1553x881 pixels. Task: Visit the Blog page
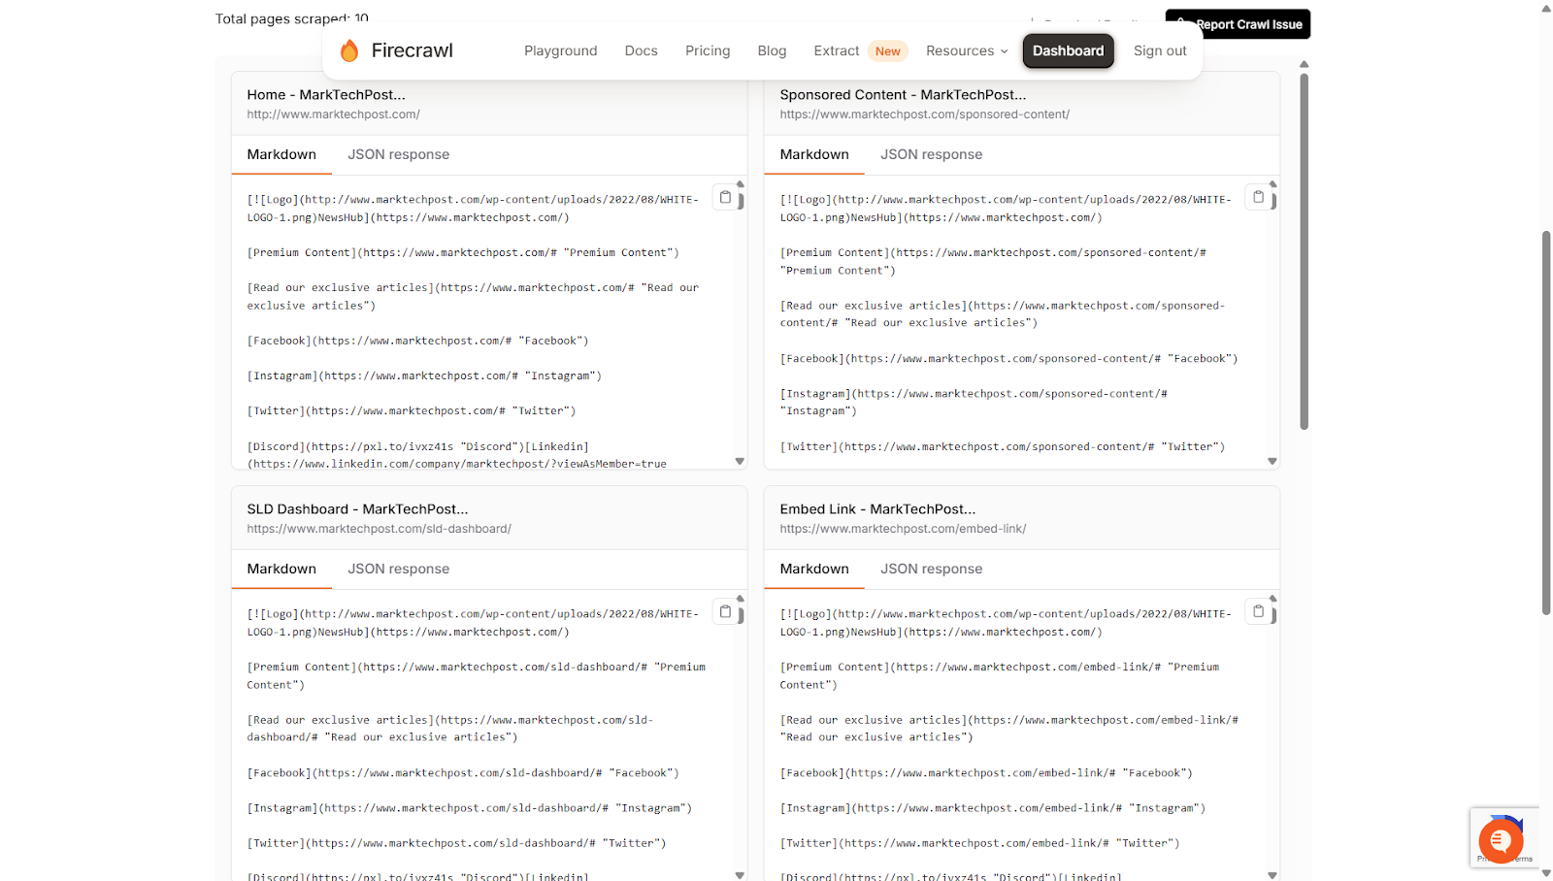coord(773,50)
